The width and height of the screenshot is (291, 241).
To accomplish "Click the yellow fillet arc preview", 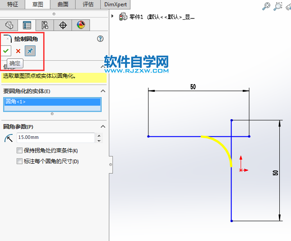I will pyautogui.click(x=223, y=145).
